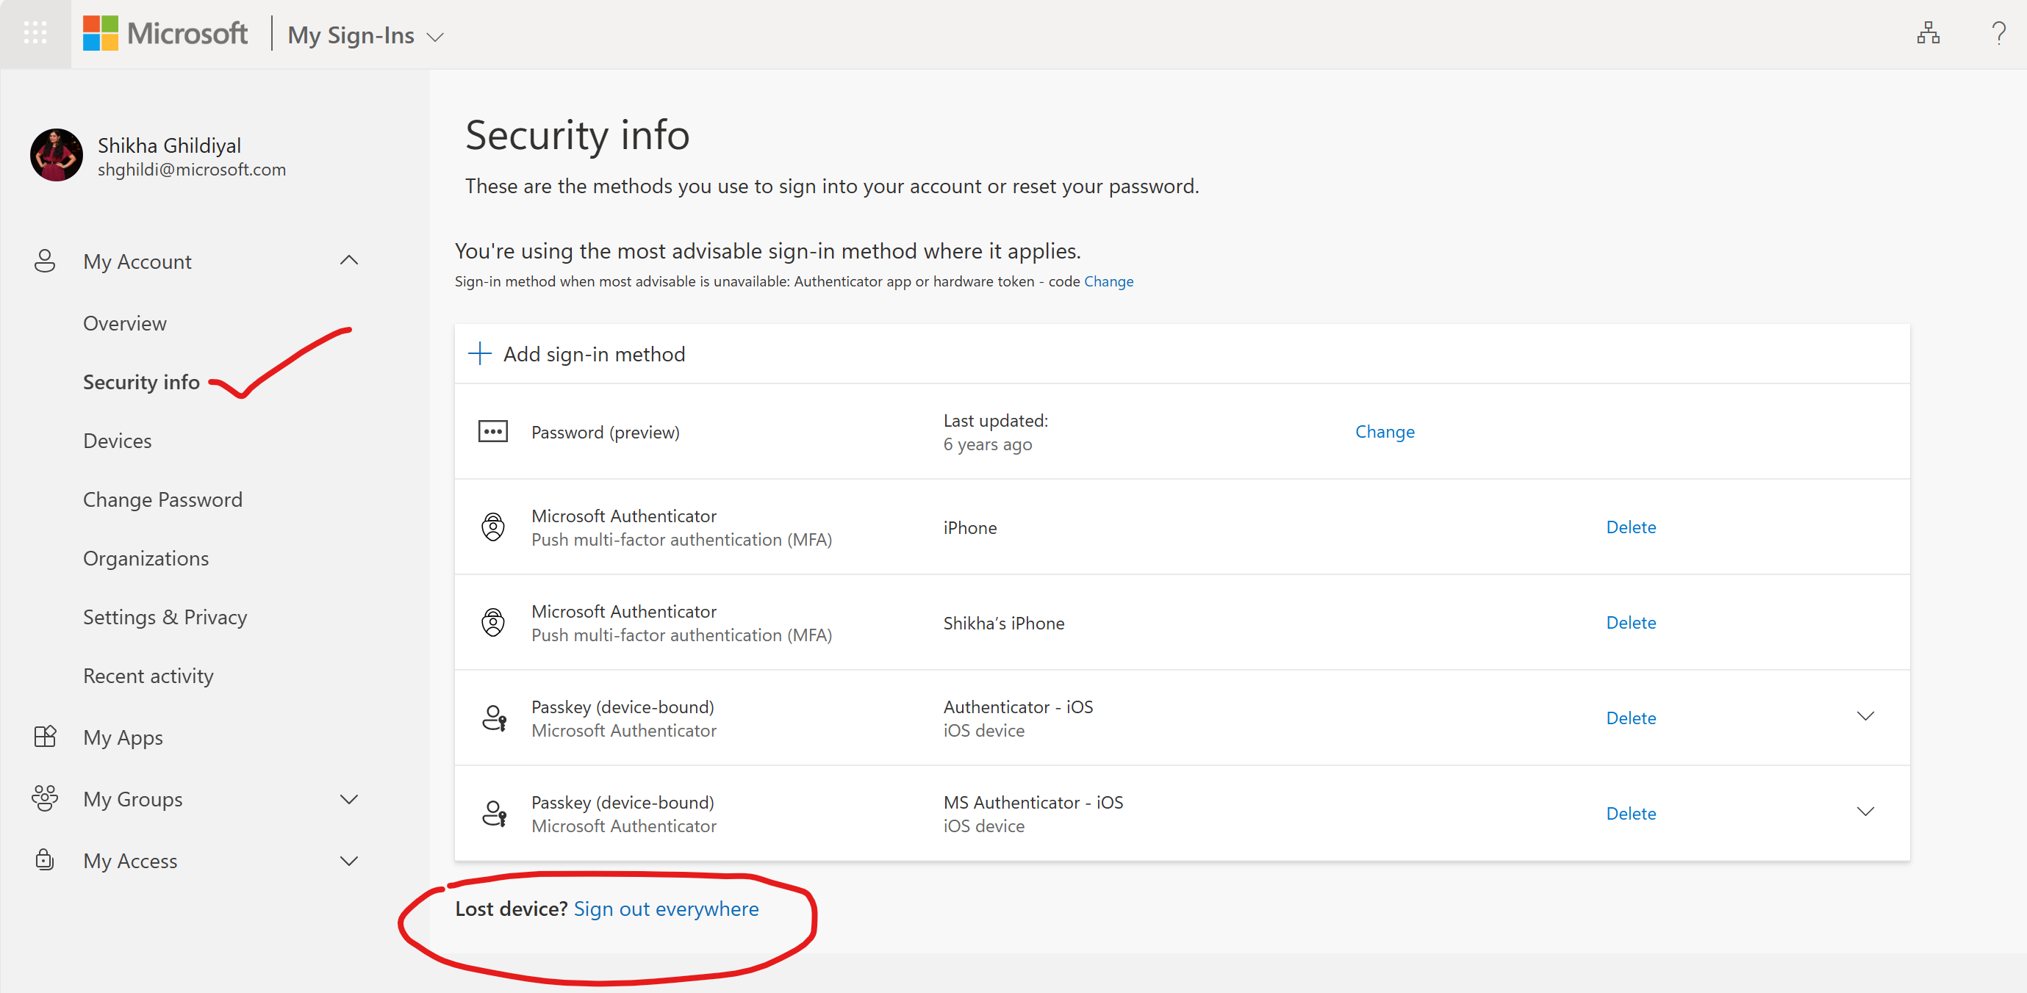Image resolution: width=2027 pixels, height=993 pixels.
Task: Click My Groups label in sidebar
Action: coord(133,799)
